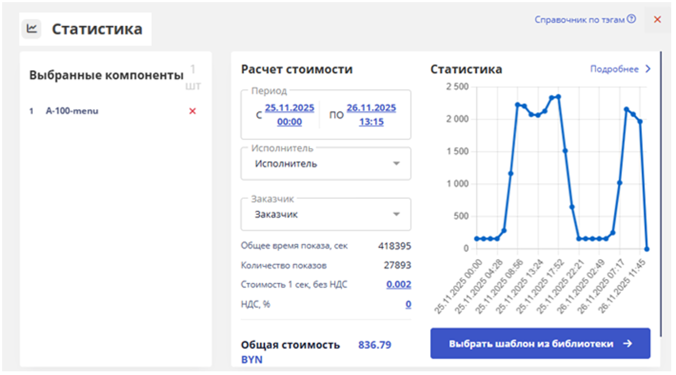Click the help question mark icon
Image resolution: width=676 pixels, height=375 pixels.
tap(632, 20)
